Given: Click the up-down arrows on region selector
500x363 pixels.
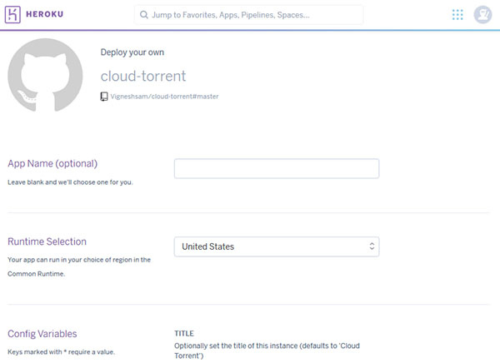Looking at the screenshot, I should (x=371, y=246).
